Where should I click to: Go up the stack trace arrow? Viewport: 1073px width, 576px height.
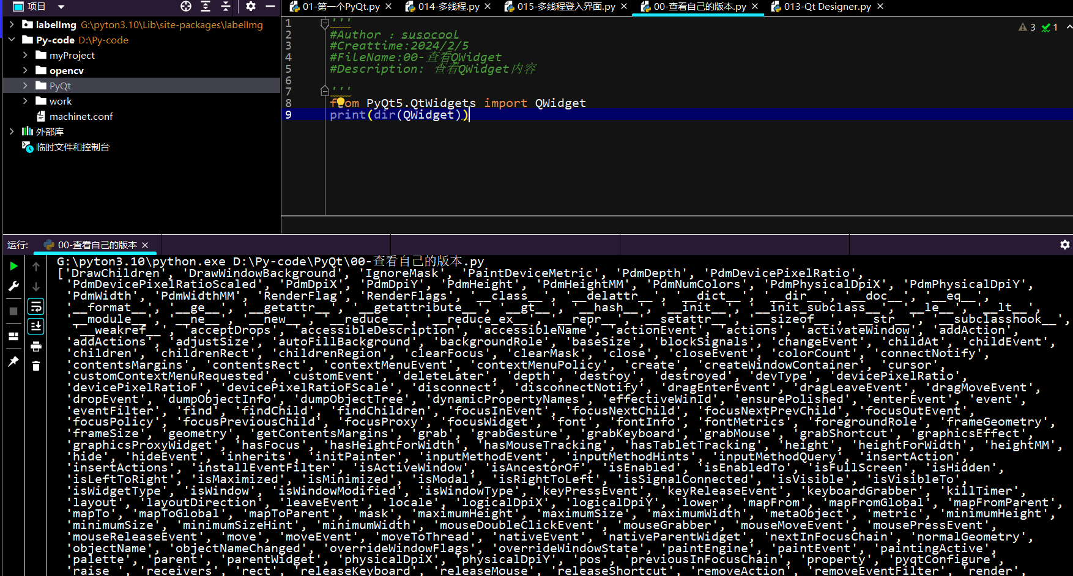click(x=36, y=267)
